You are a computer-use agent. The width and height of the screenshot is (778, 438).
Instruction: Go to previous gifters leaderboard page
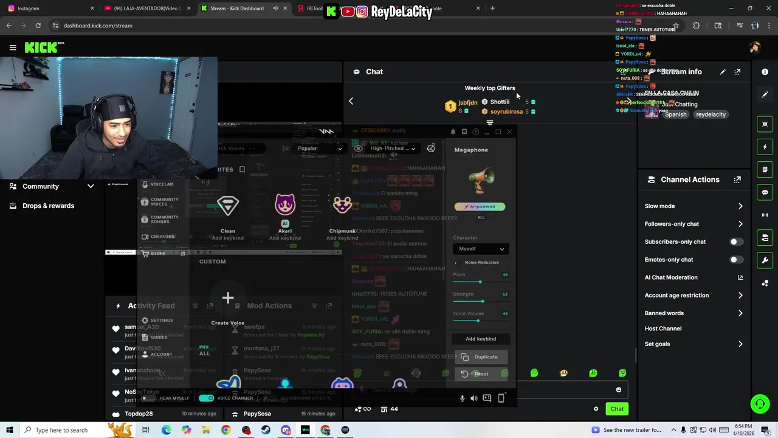click(351, 101)
